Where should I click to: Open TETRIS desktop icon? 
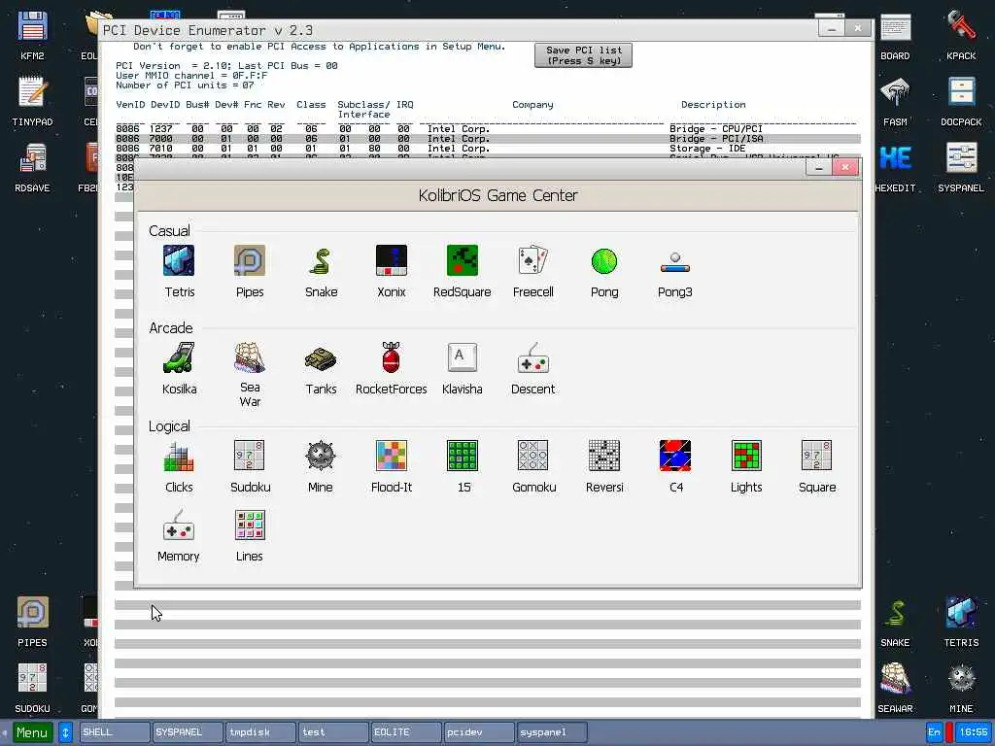pyautogui.click(x=961, y=622)
